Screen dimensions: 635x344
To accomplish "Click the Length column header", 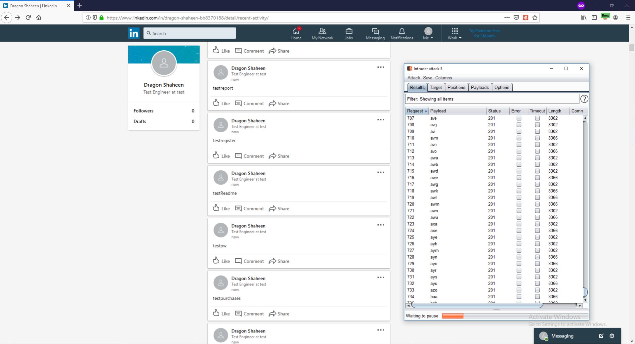I will 558,111.
